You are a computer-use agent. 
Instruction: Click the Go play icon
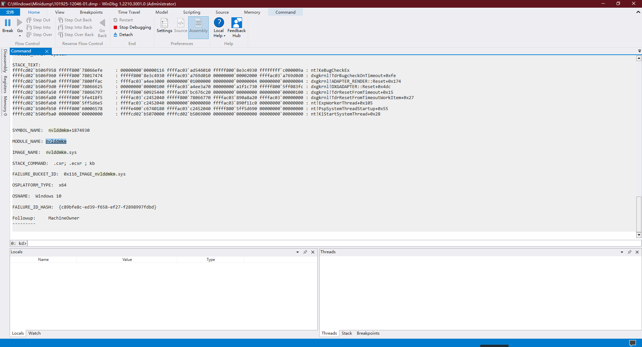[x=20, y=23]
